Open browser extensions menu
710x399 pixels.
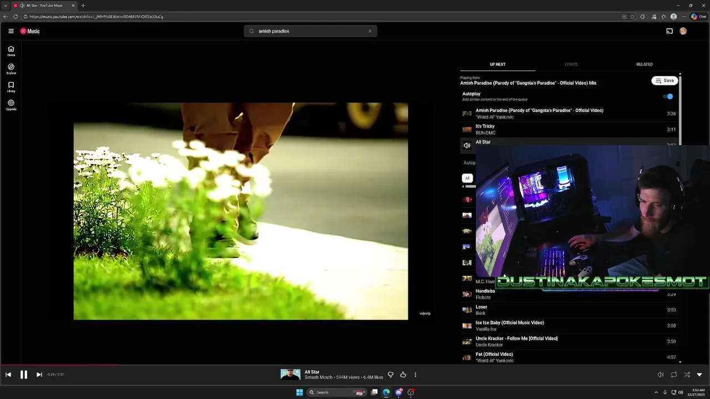click(x=643, y=17)
